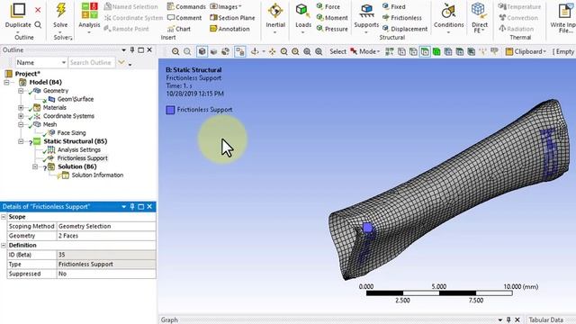Collapse the Scope section in Details

tap(4, 217)
